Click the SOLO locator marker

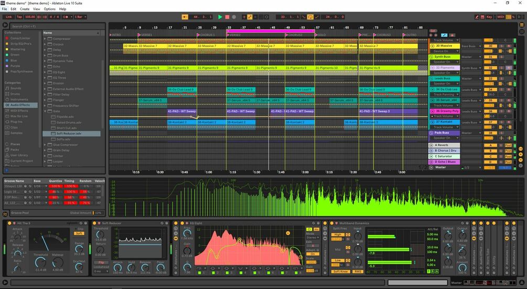pos(316,35)
